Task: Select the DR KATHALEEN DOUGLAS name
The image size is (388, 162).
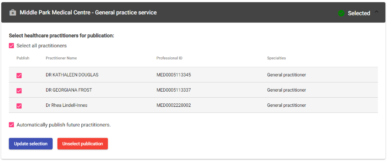Action: tap(72, 75)
